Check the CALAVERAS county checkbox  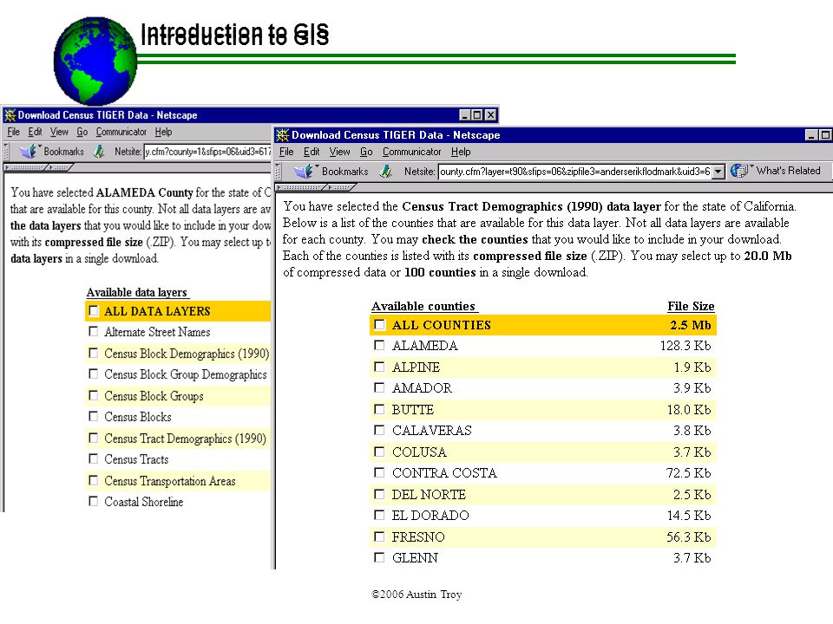coord(379,430)
